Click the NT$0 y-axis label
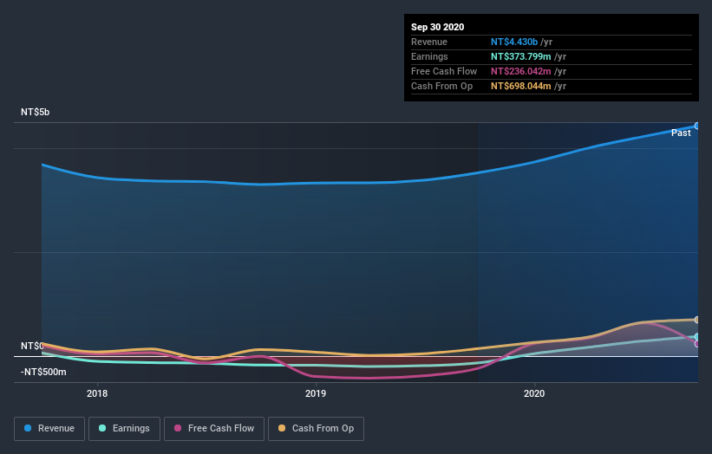Screen dimensions: 712x454 [x=32, y=346]
